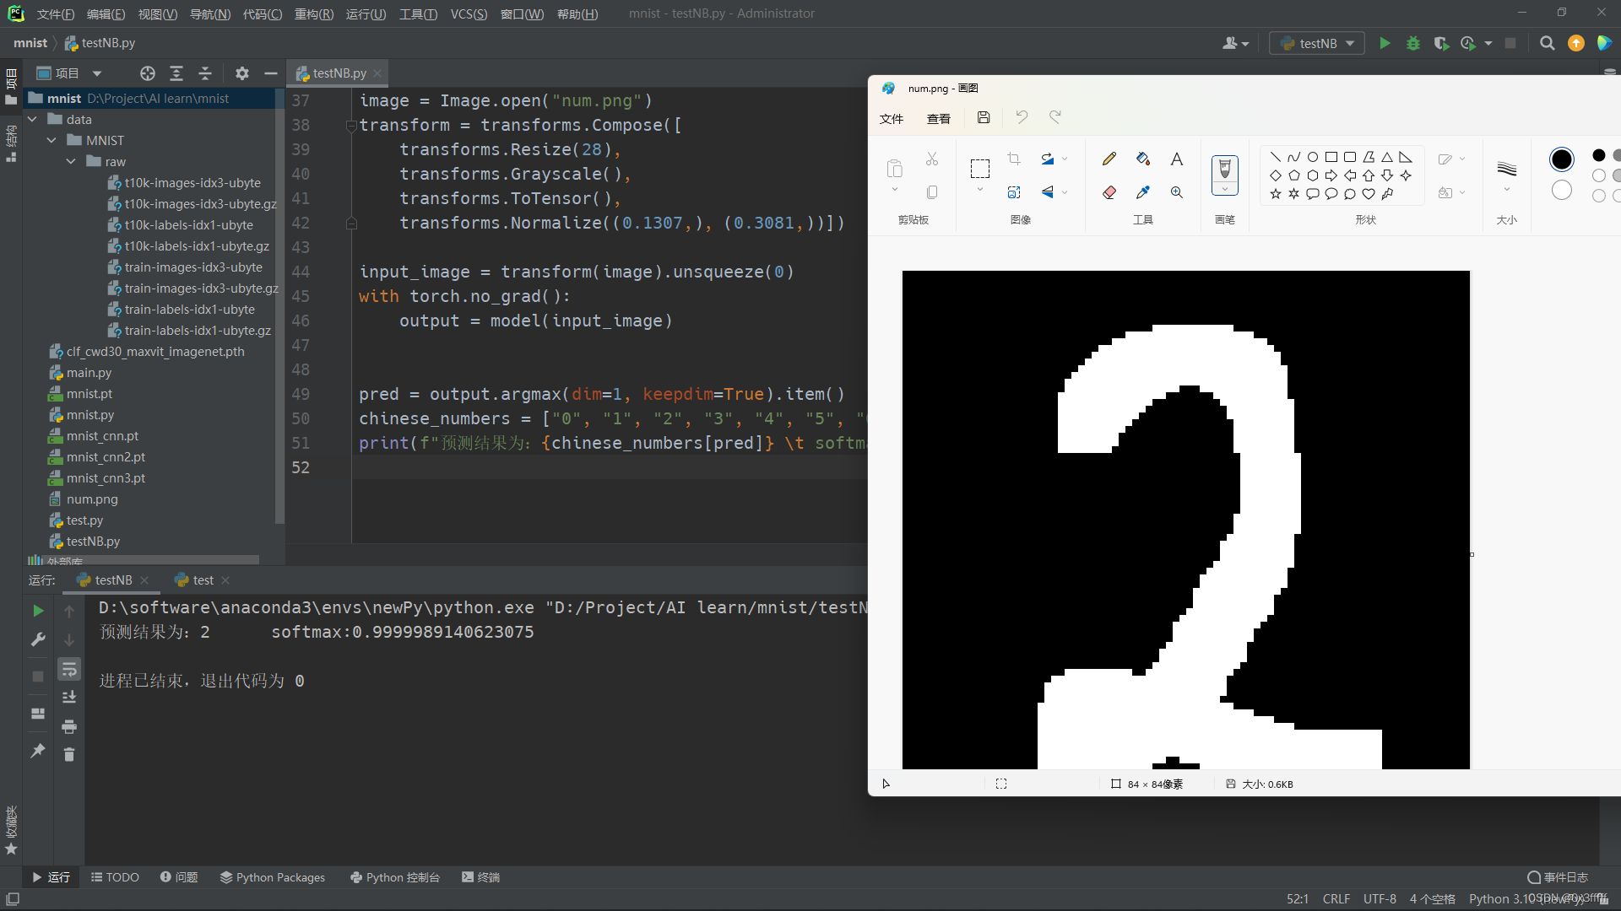Toggle scroll to end in console

tap(69, 697)
